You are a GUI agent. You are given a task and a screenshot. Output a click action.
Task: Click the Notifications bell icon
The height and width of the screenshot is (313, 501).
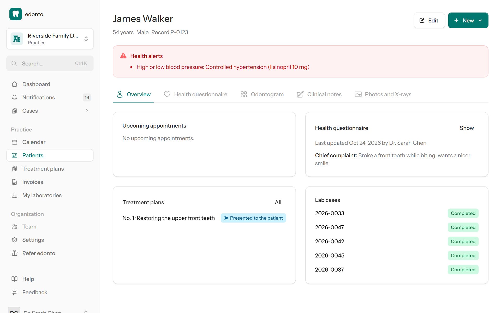coord(15,98)
